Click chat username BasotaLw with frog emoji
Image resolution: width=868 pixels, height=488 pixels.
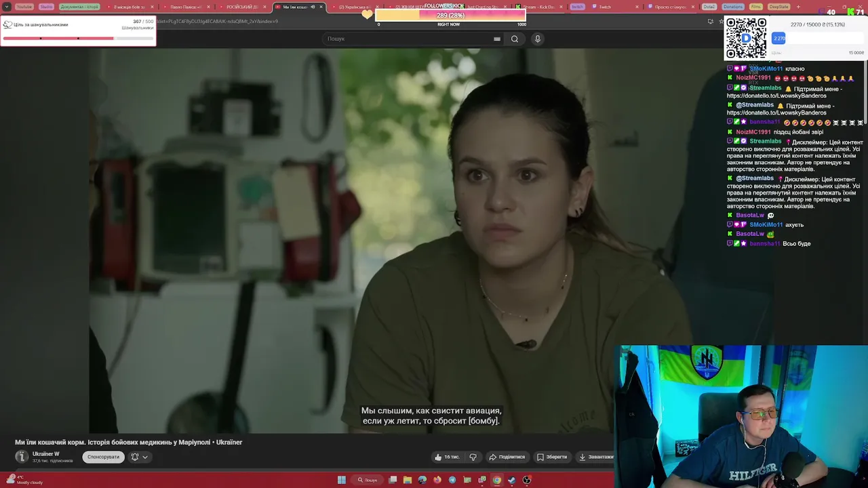(x=750, y=234)
